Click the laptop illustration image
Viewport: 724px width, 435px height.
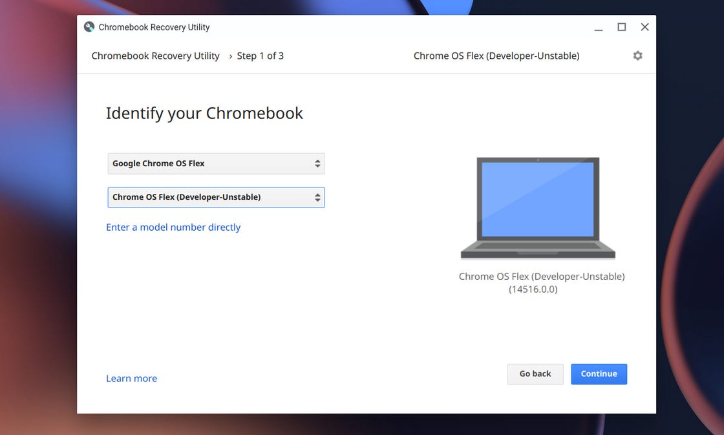pyautogui.click(x=538, y=208)
